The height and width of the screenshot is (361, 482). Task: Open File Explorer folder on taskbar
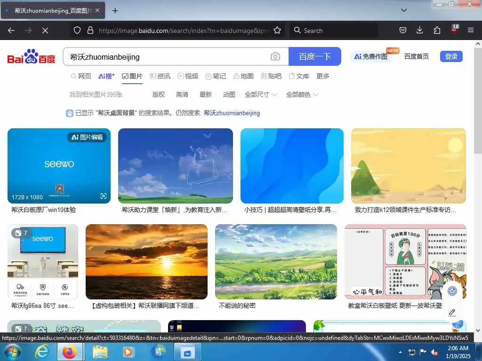tap(100, 352)
